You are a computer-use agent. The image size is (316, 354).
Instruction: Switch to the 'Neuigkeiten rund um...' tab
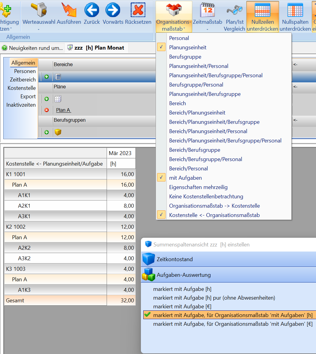point(33,48)
